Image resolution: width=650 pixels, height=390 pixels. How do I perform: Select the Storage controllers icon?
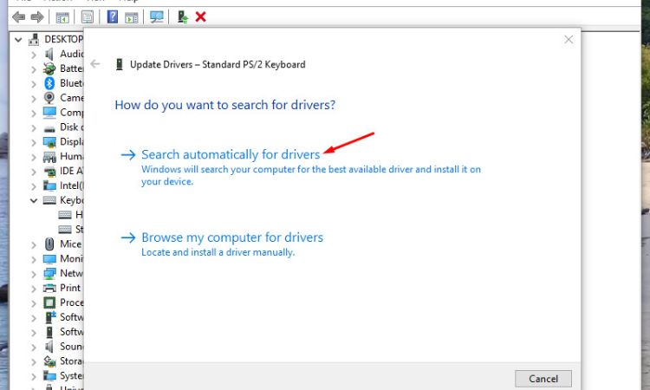(x=49, y=361)
